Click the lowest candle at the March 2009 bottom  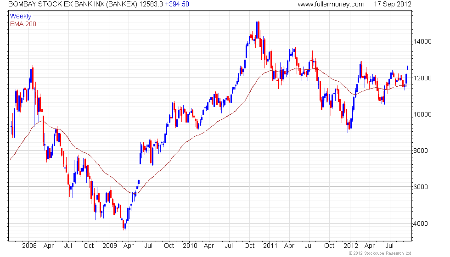125,227
